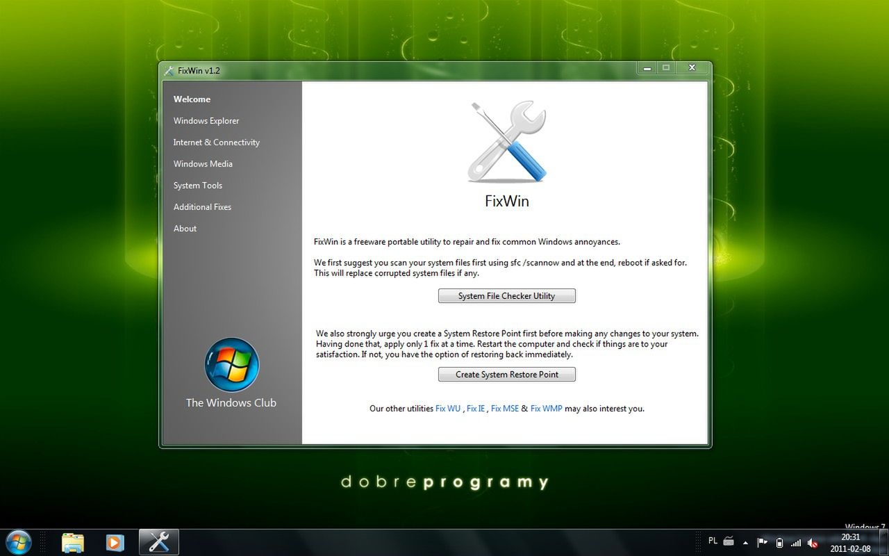Open the Internet & Connectivity section
889x556 pixels.
tap(217, 142)
